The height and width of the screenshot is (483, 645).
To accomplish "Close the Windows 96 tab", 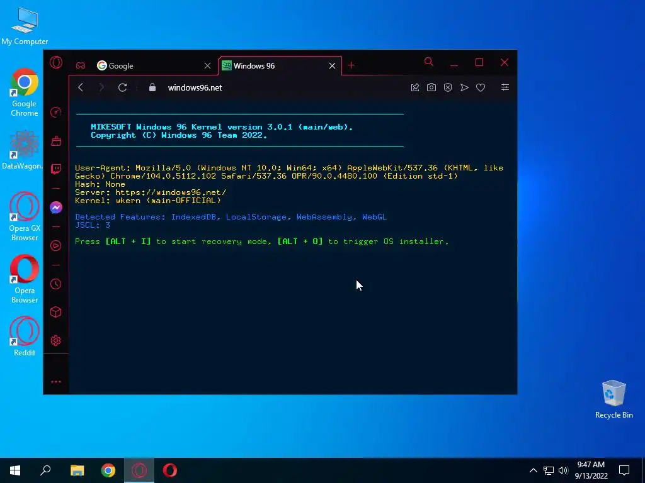I will (x=333, y=65).
